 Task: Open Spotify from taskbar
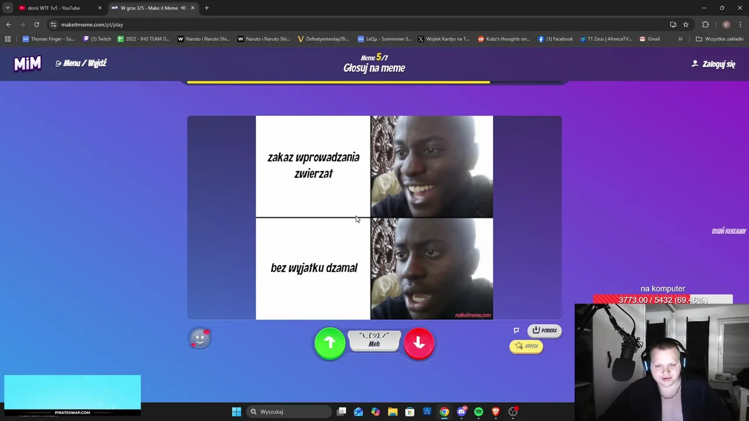click(479, 412)
